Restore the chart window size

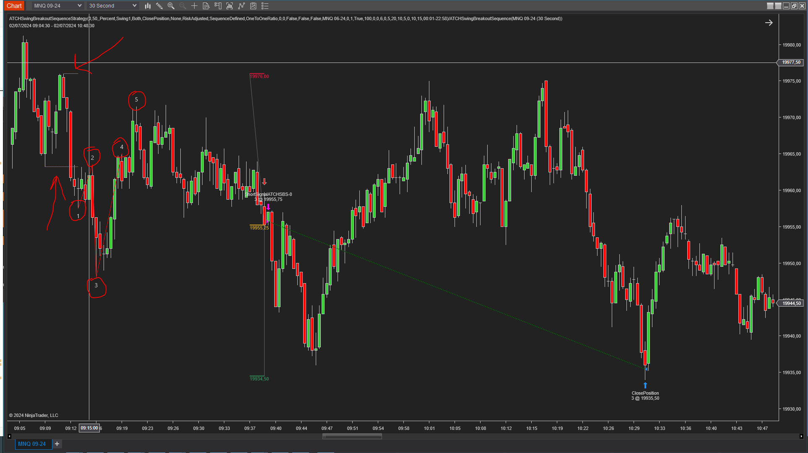pos(794,6)
